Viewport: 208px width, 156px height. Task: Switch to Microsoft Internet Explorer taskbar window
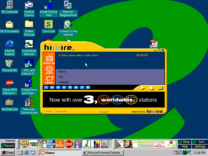coord(103,153)
